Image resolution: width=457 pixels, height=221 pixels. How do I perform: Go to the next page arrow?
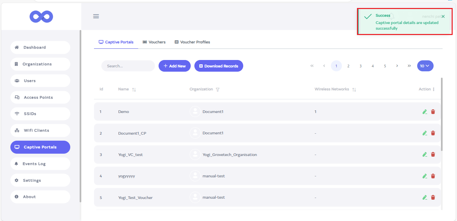pos(397,66)
